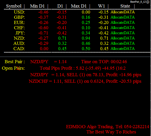
Task: Select the AUD: symbol row label
Action: (19, 43)
